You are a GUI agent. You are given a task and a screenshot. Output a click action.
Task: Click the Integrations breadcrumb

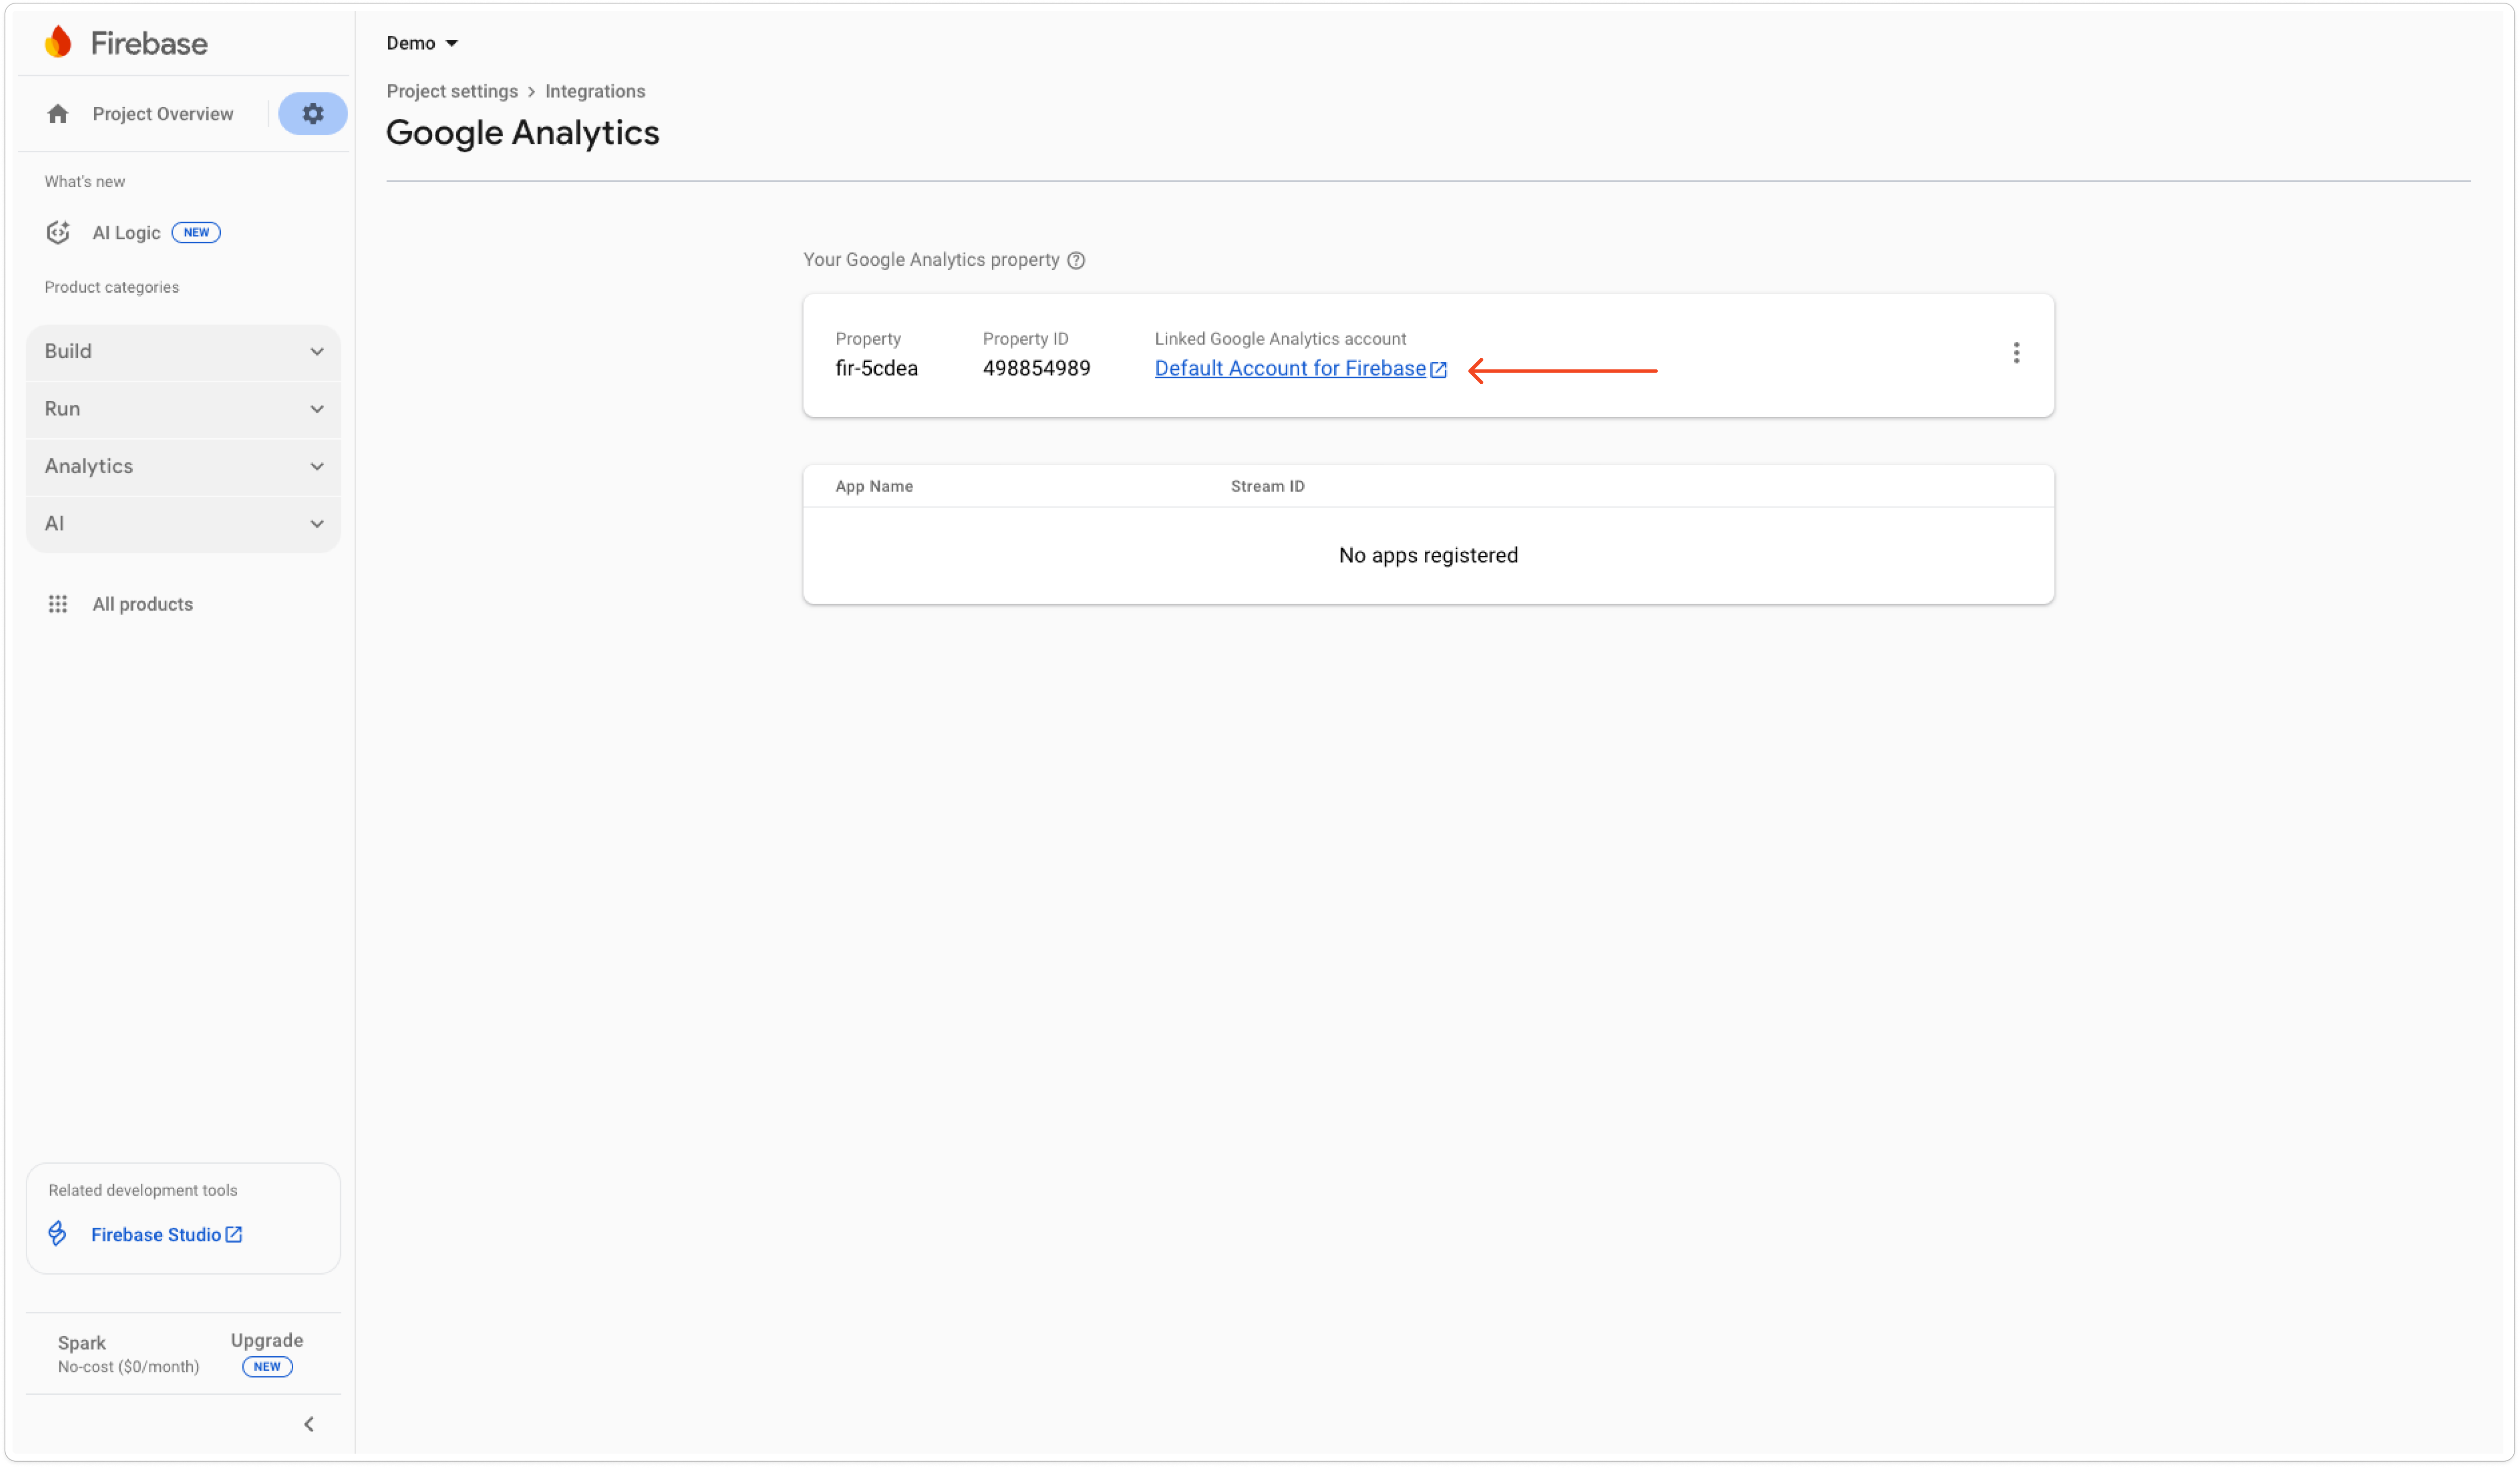(x=595, y=91)
